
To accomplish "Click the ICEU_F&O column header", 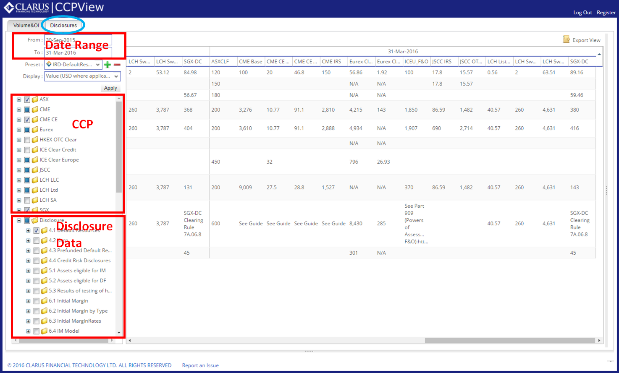I will tap(417, 61).
